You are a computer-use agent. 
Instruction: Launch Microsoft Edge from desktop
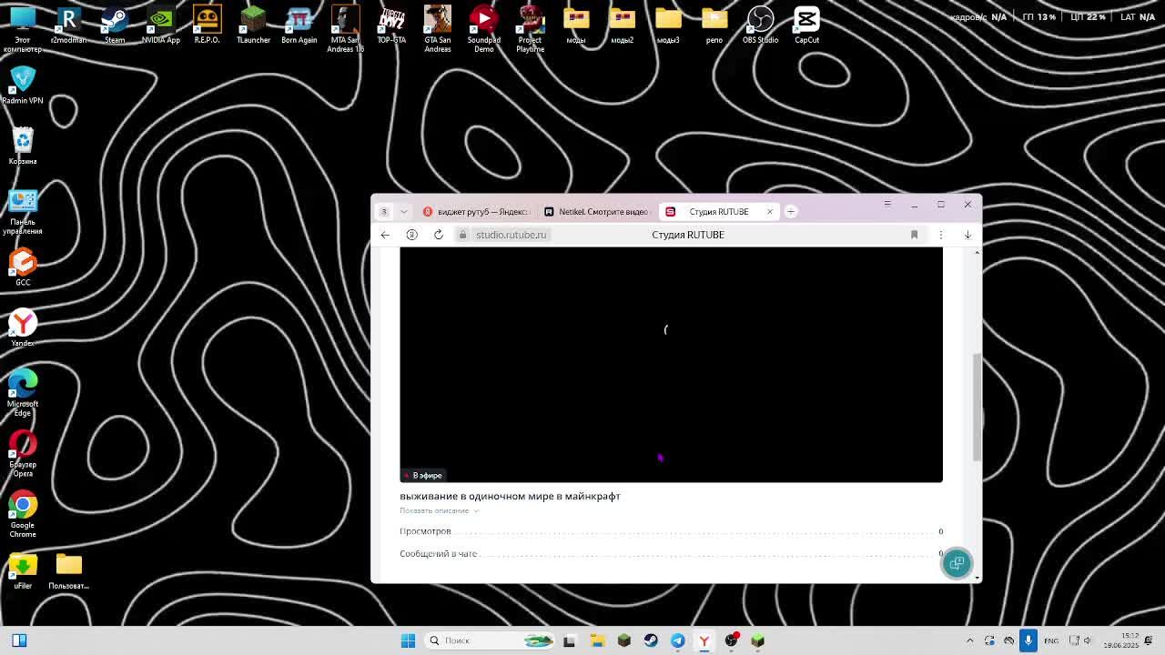click(x=23, y=393)
